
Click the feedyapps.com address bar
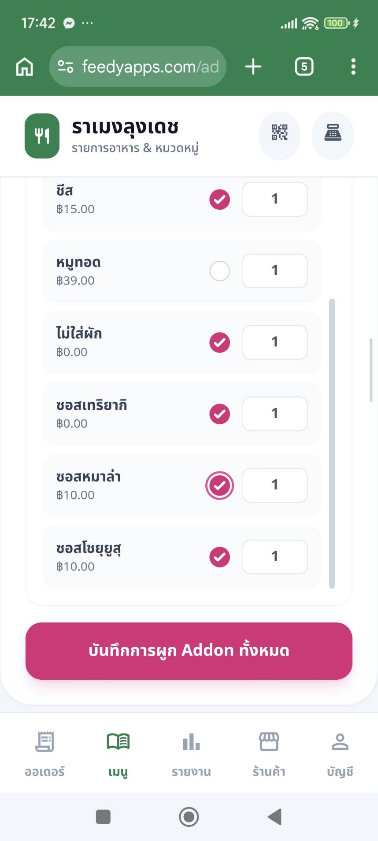[x=150, y=67]
